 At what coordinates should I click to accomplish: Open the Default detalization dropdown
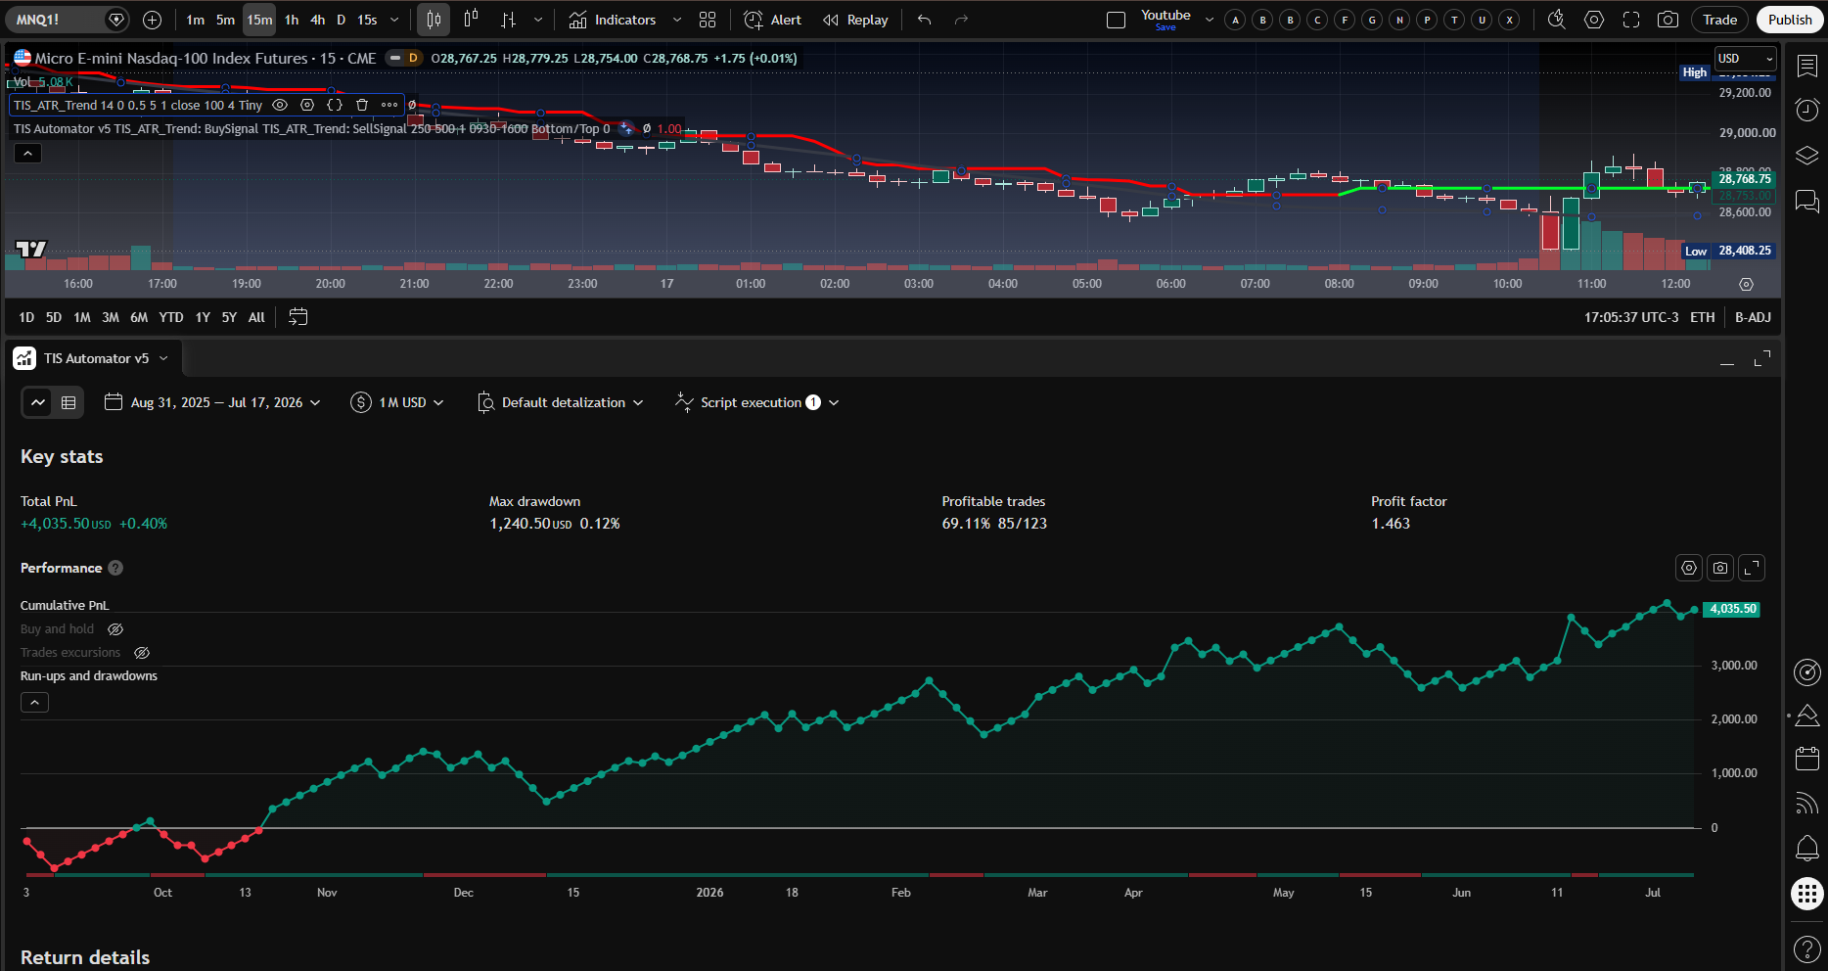click(x=560, y=402)
